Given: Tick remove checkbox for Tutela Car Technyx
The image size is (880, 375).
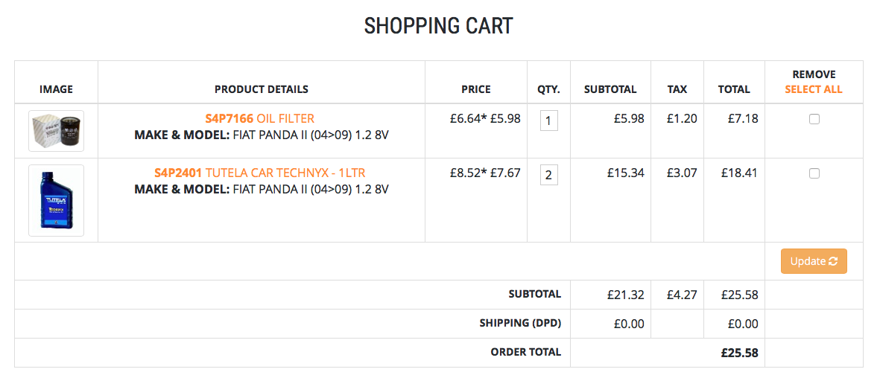Looking at the screenshot, I should [x=814, y=174].
